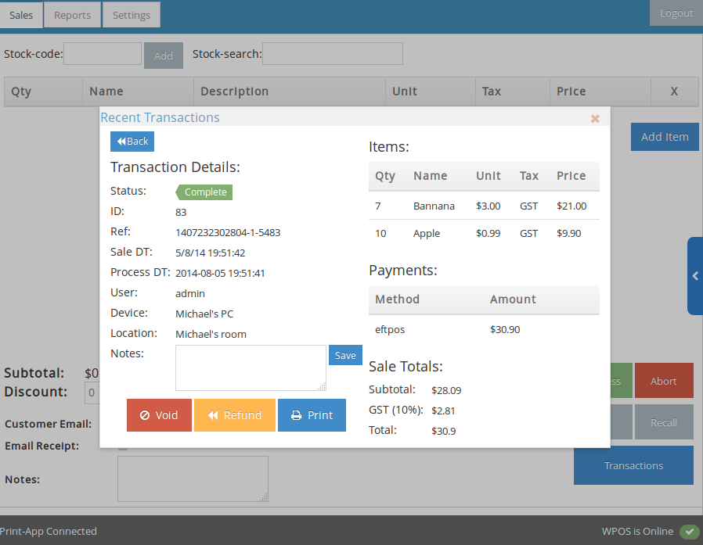Go back using the Back button

(x=132, y=142)
